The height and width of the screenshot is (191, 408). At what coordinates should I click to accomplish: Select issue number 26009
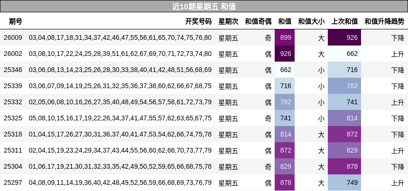[x=13, y=38]
